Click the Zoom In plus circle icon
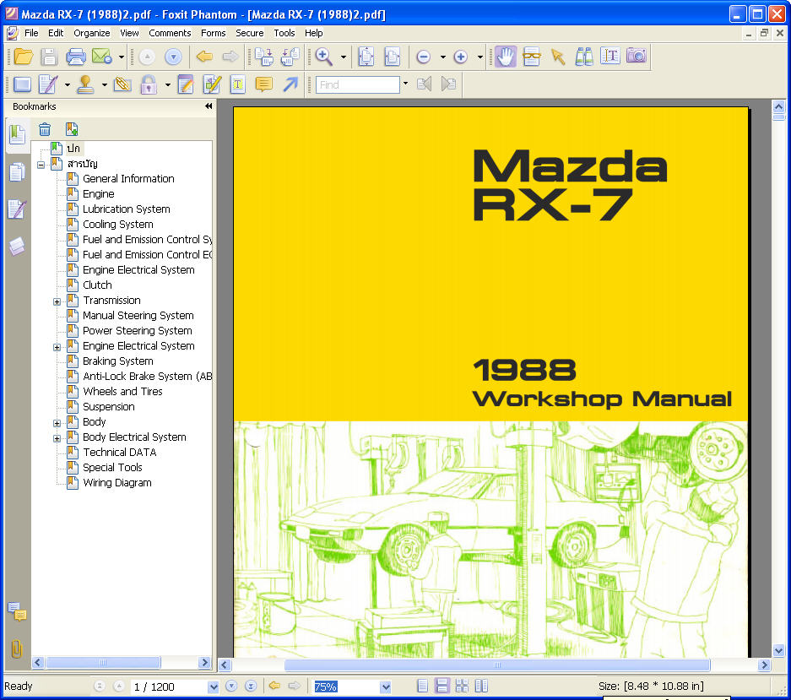Screen dimensions: 791x700 click(x=460, y=57)
